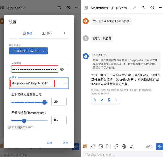The image size is (163, 157).
Task: Edit the assistant message with pencil
Action: pyautogui.click(x=102, y=100)
